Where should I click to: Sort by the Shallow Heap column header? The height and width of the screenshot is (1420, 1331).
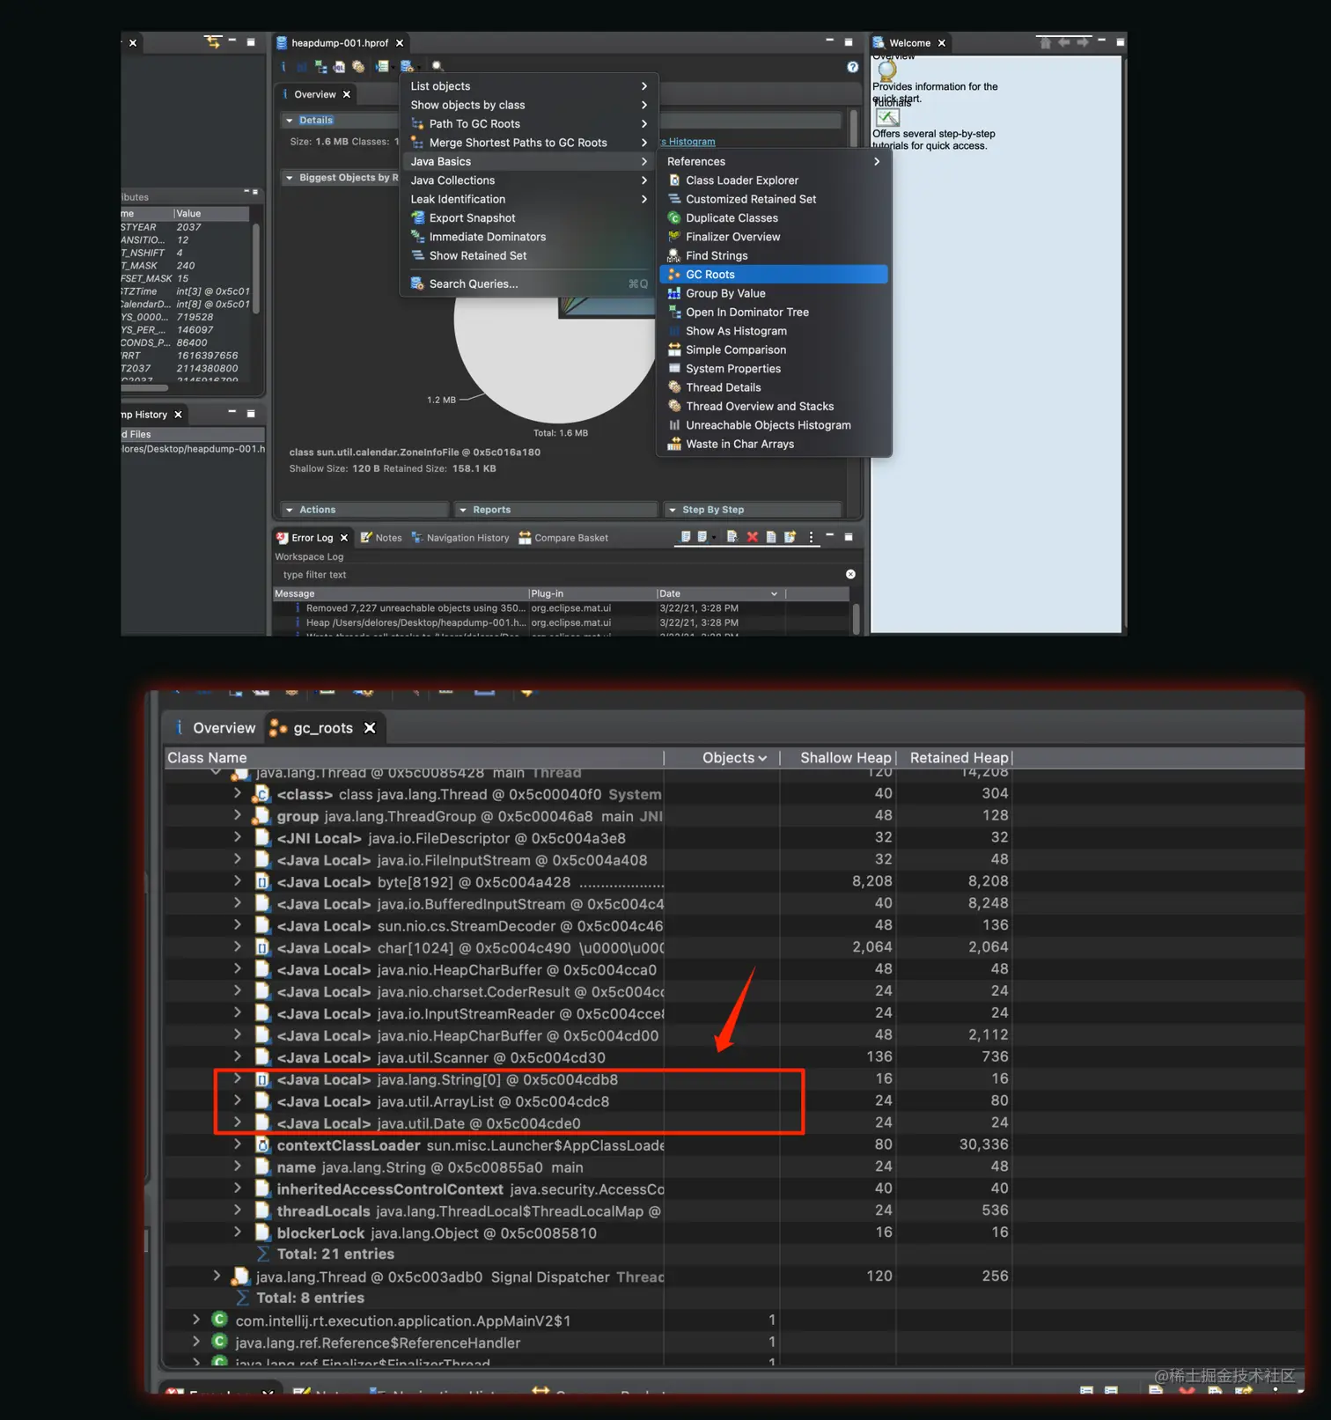pyautogui.click(x=839, y=758)
